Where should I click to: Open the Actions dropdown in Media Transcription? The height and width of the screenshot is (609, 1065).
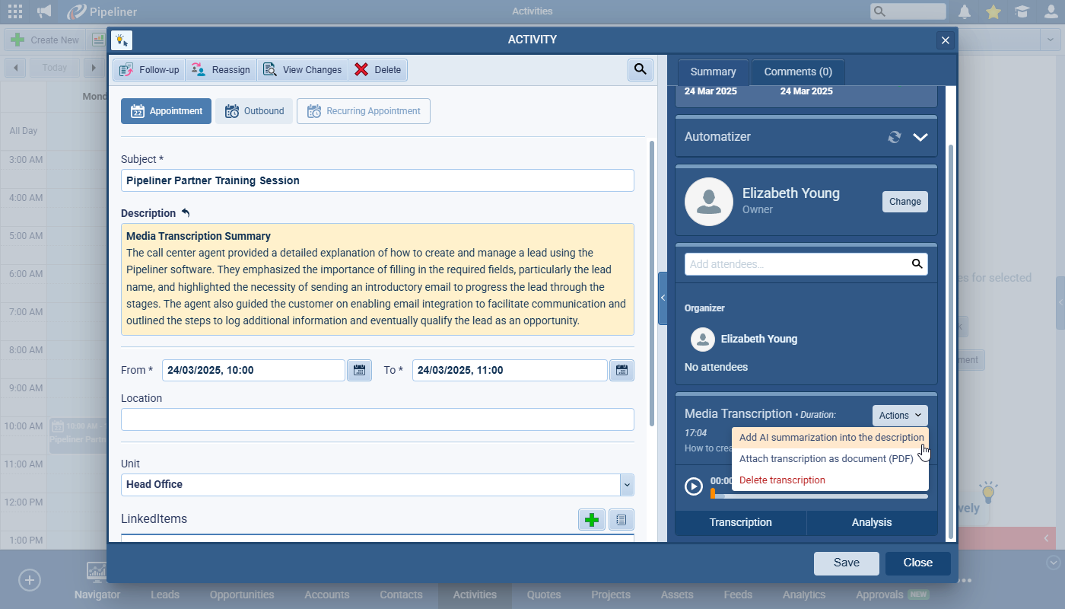point(900,416)
